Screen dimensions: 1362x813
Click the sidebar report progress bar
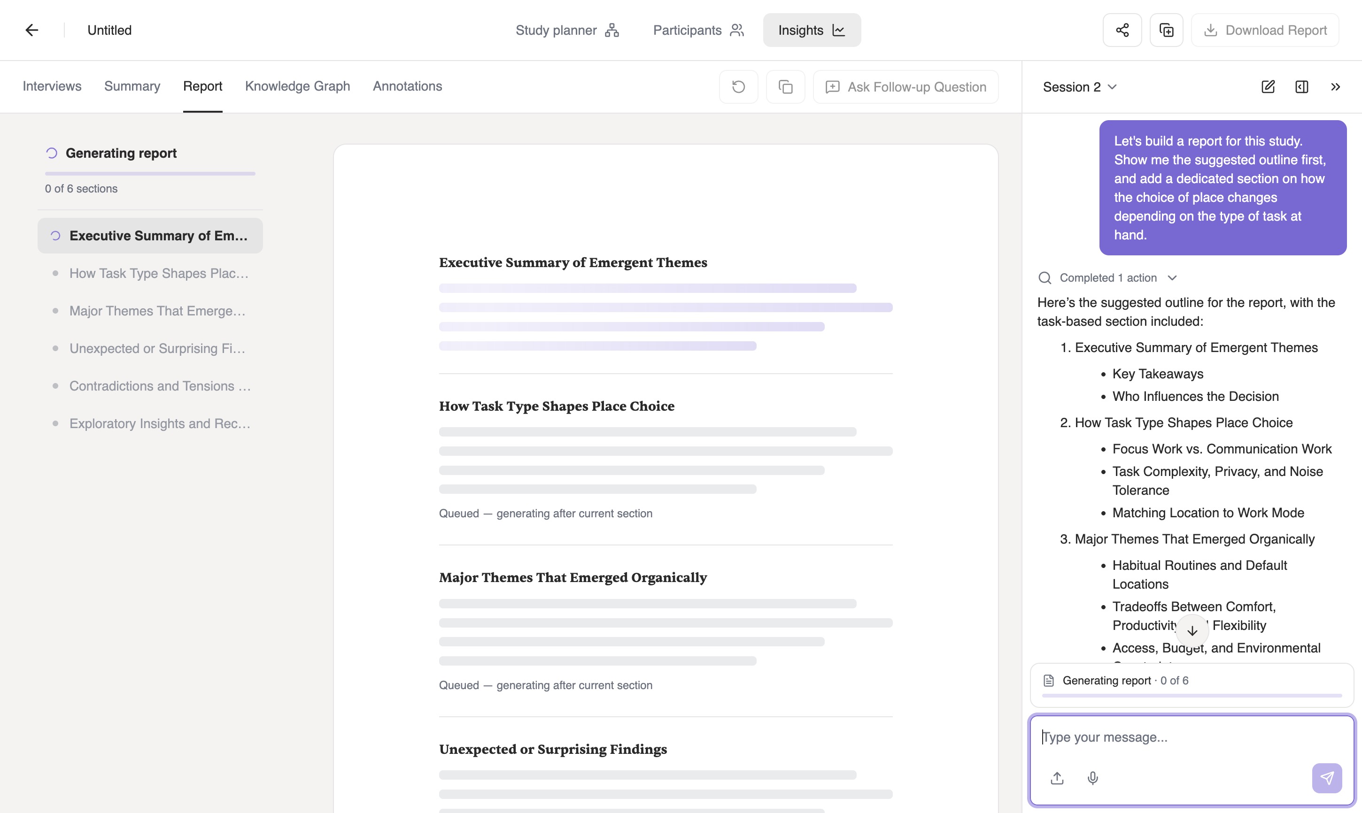tap(150, 174)
